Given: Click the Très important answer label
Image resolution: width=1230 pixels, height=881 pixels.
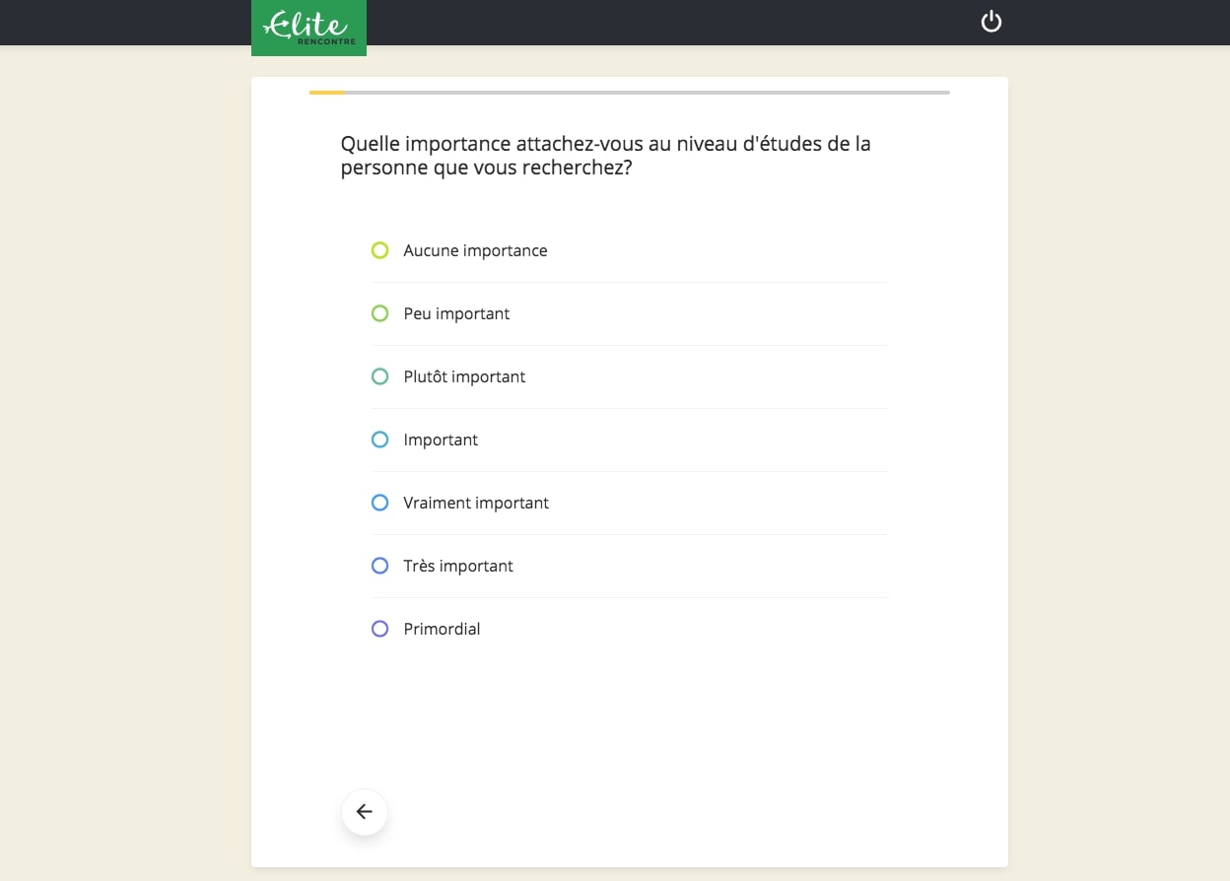Looking at the screenshot, I should coord(458,566).
